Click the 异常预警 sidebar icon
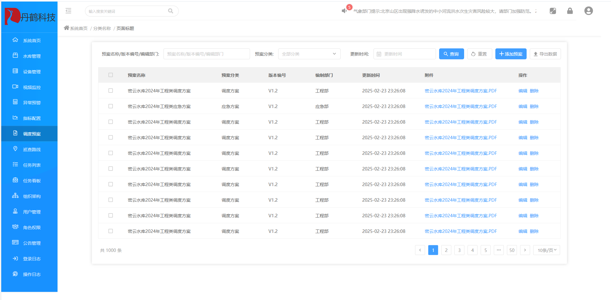Viewport: 611px width, 300px height. (x=15, y=102)
